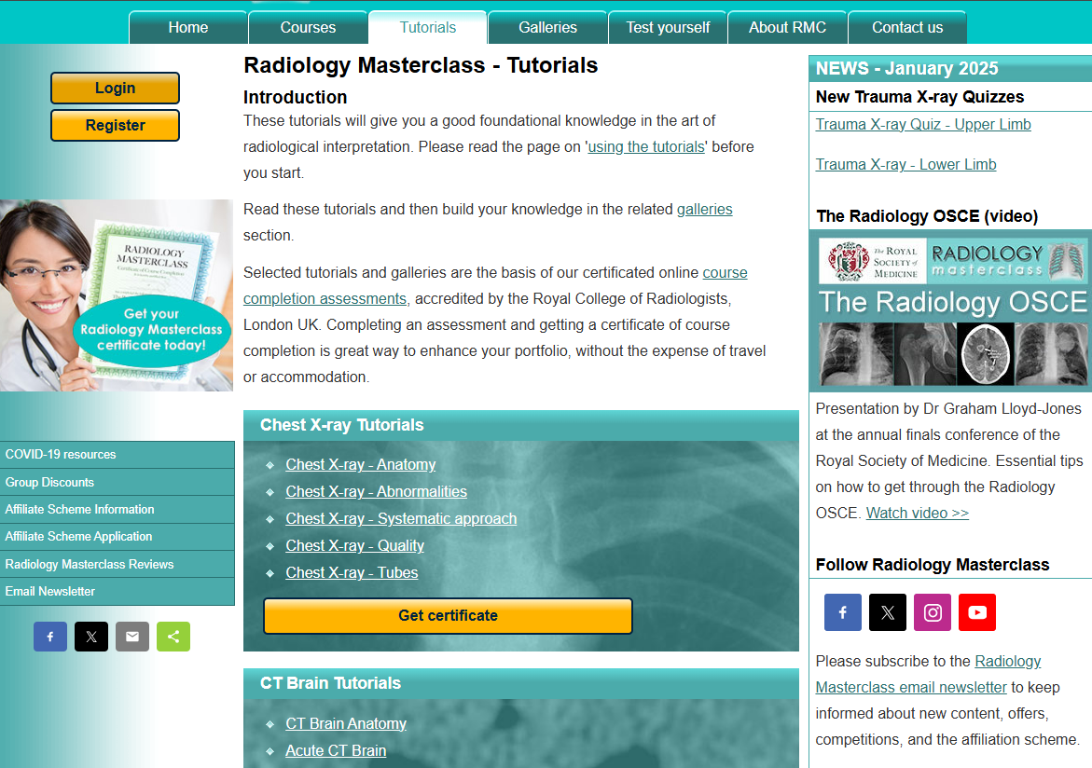Open the Instagram follow icon
The width and height of the screenshot is (1092, 768).
point(933,612)
